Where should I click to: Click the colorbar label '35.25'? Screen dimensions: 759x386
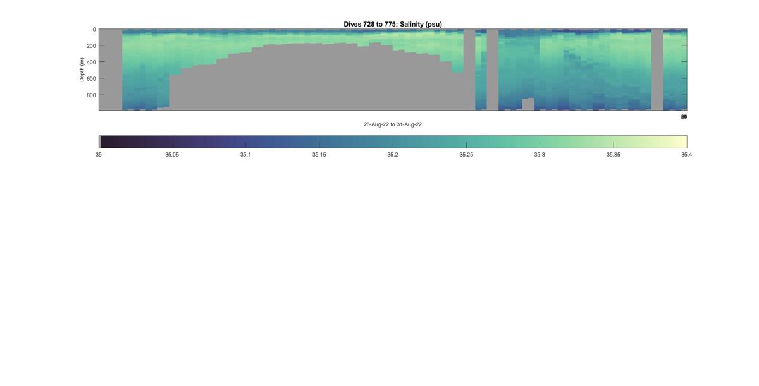pos(466,155)
